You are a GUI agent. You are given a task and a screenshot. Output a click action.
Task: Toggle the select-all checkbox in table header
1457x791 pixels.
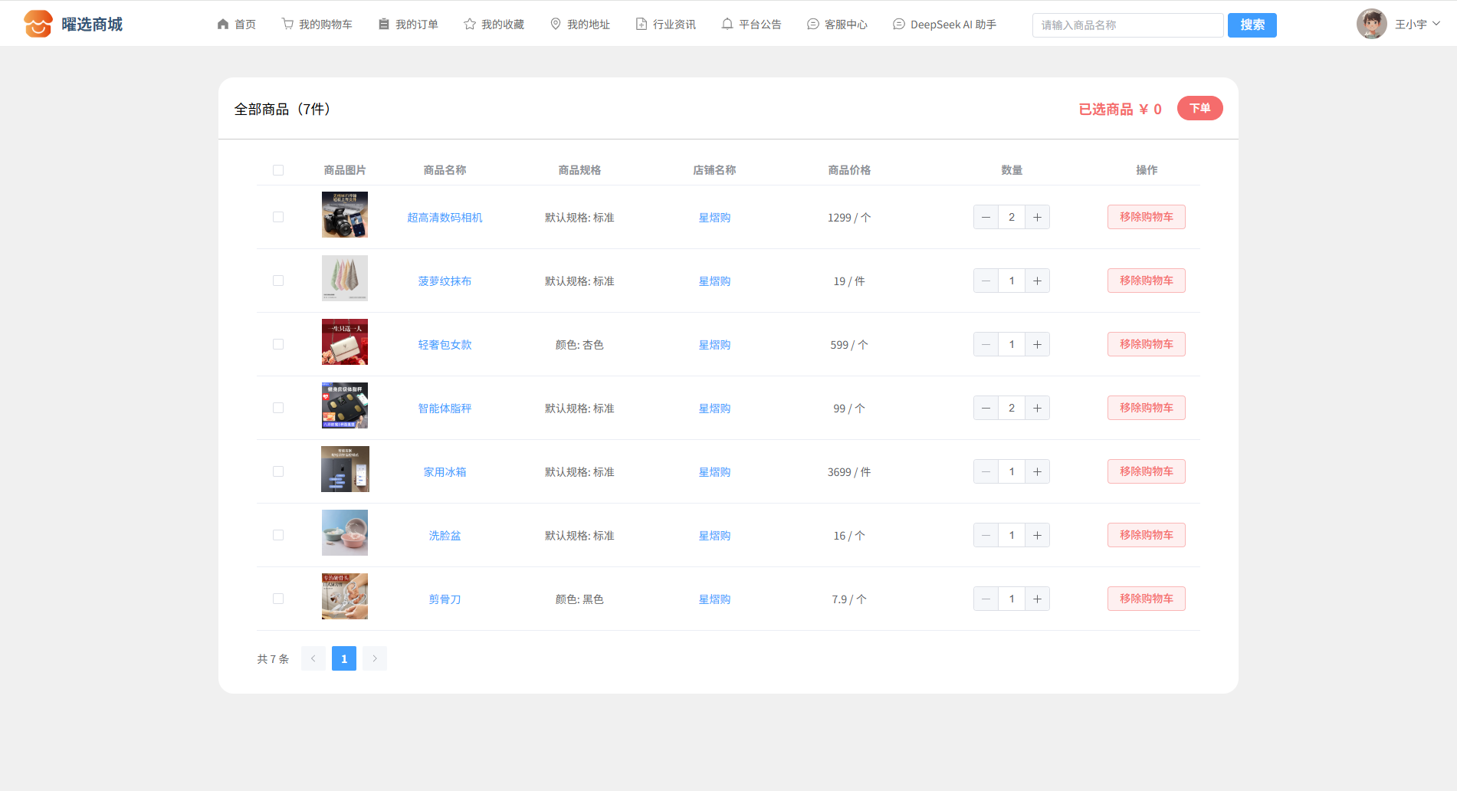[278, 170]
